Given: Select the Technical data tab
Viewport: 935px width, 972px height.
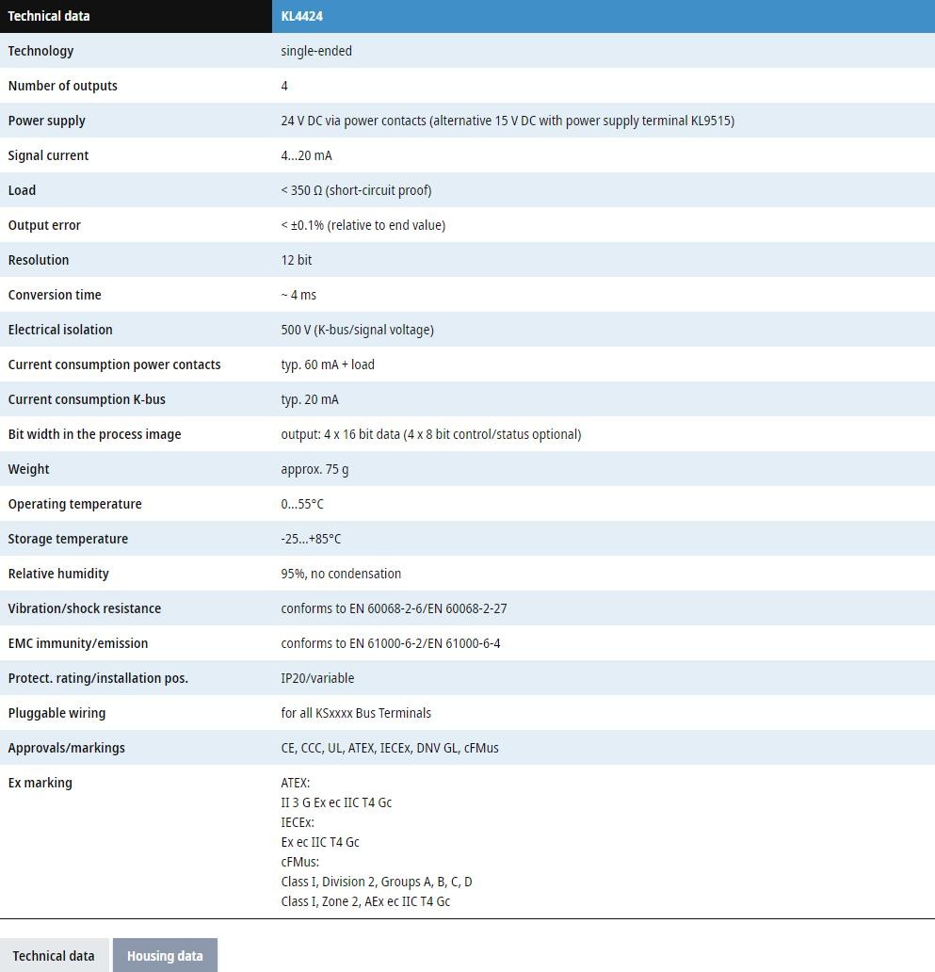Looking at the screenshot, I should (54, 955).
